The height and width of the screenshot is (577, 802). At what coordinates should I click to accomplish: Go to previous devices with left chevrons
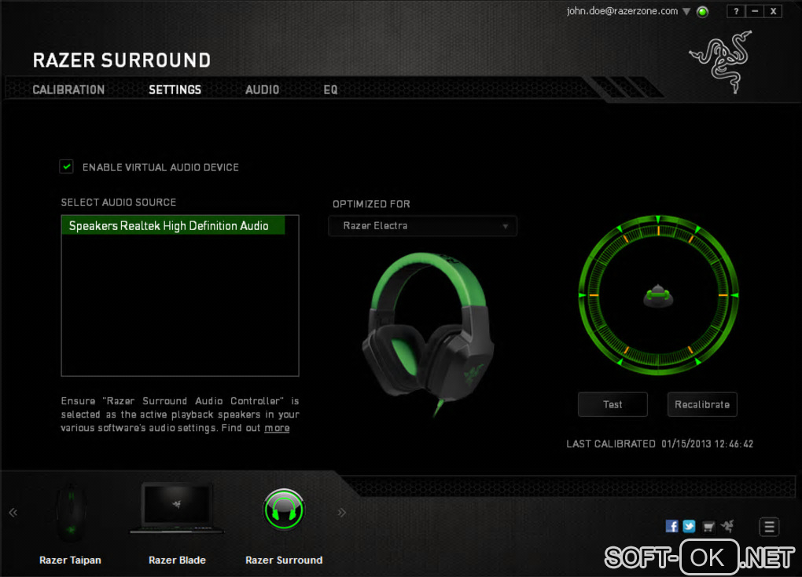(13, 512)
